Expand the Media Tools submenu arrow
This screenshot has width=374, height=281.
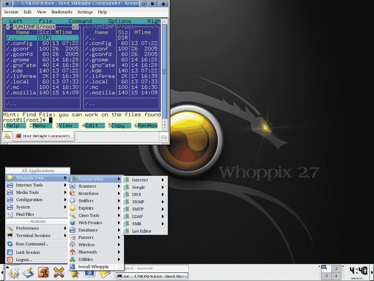[65, 193]
